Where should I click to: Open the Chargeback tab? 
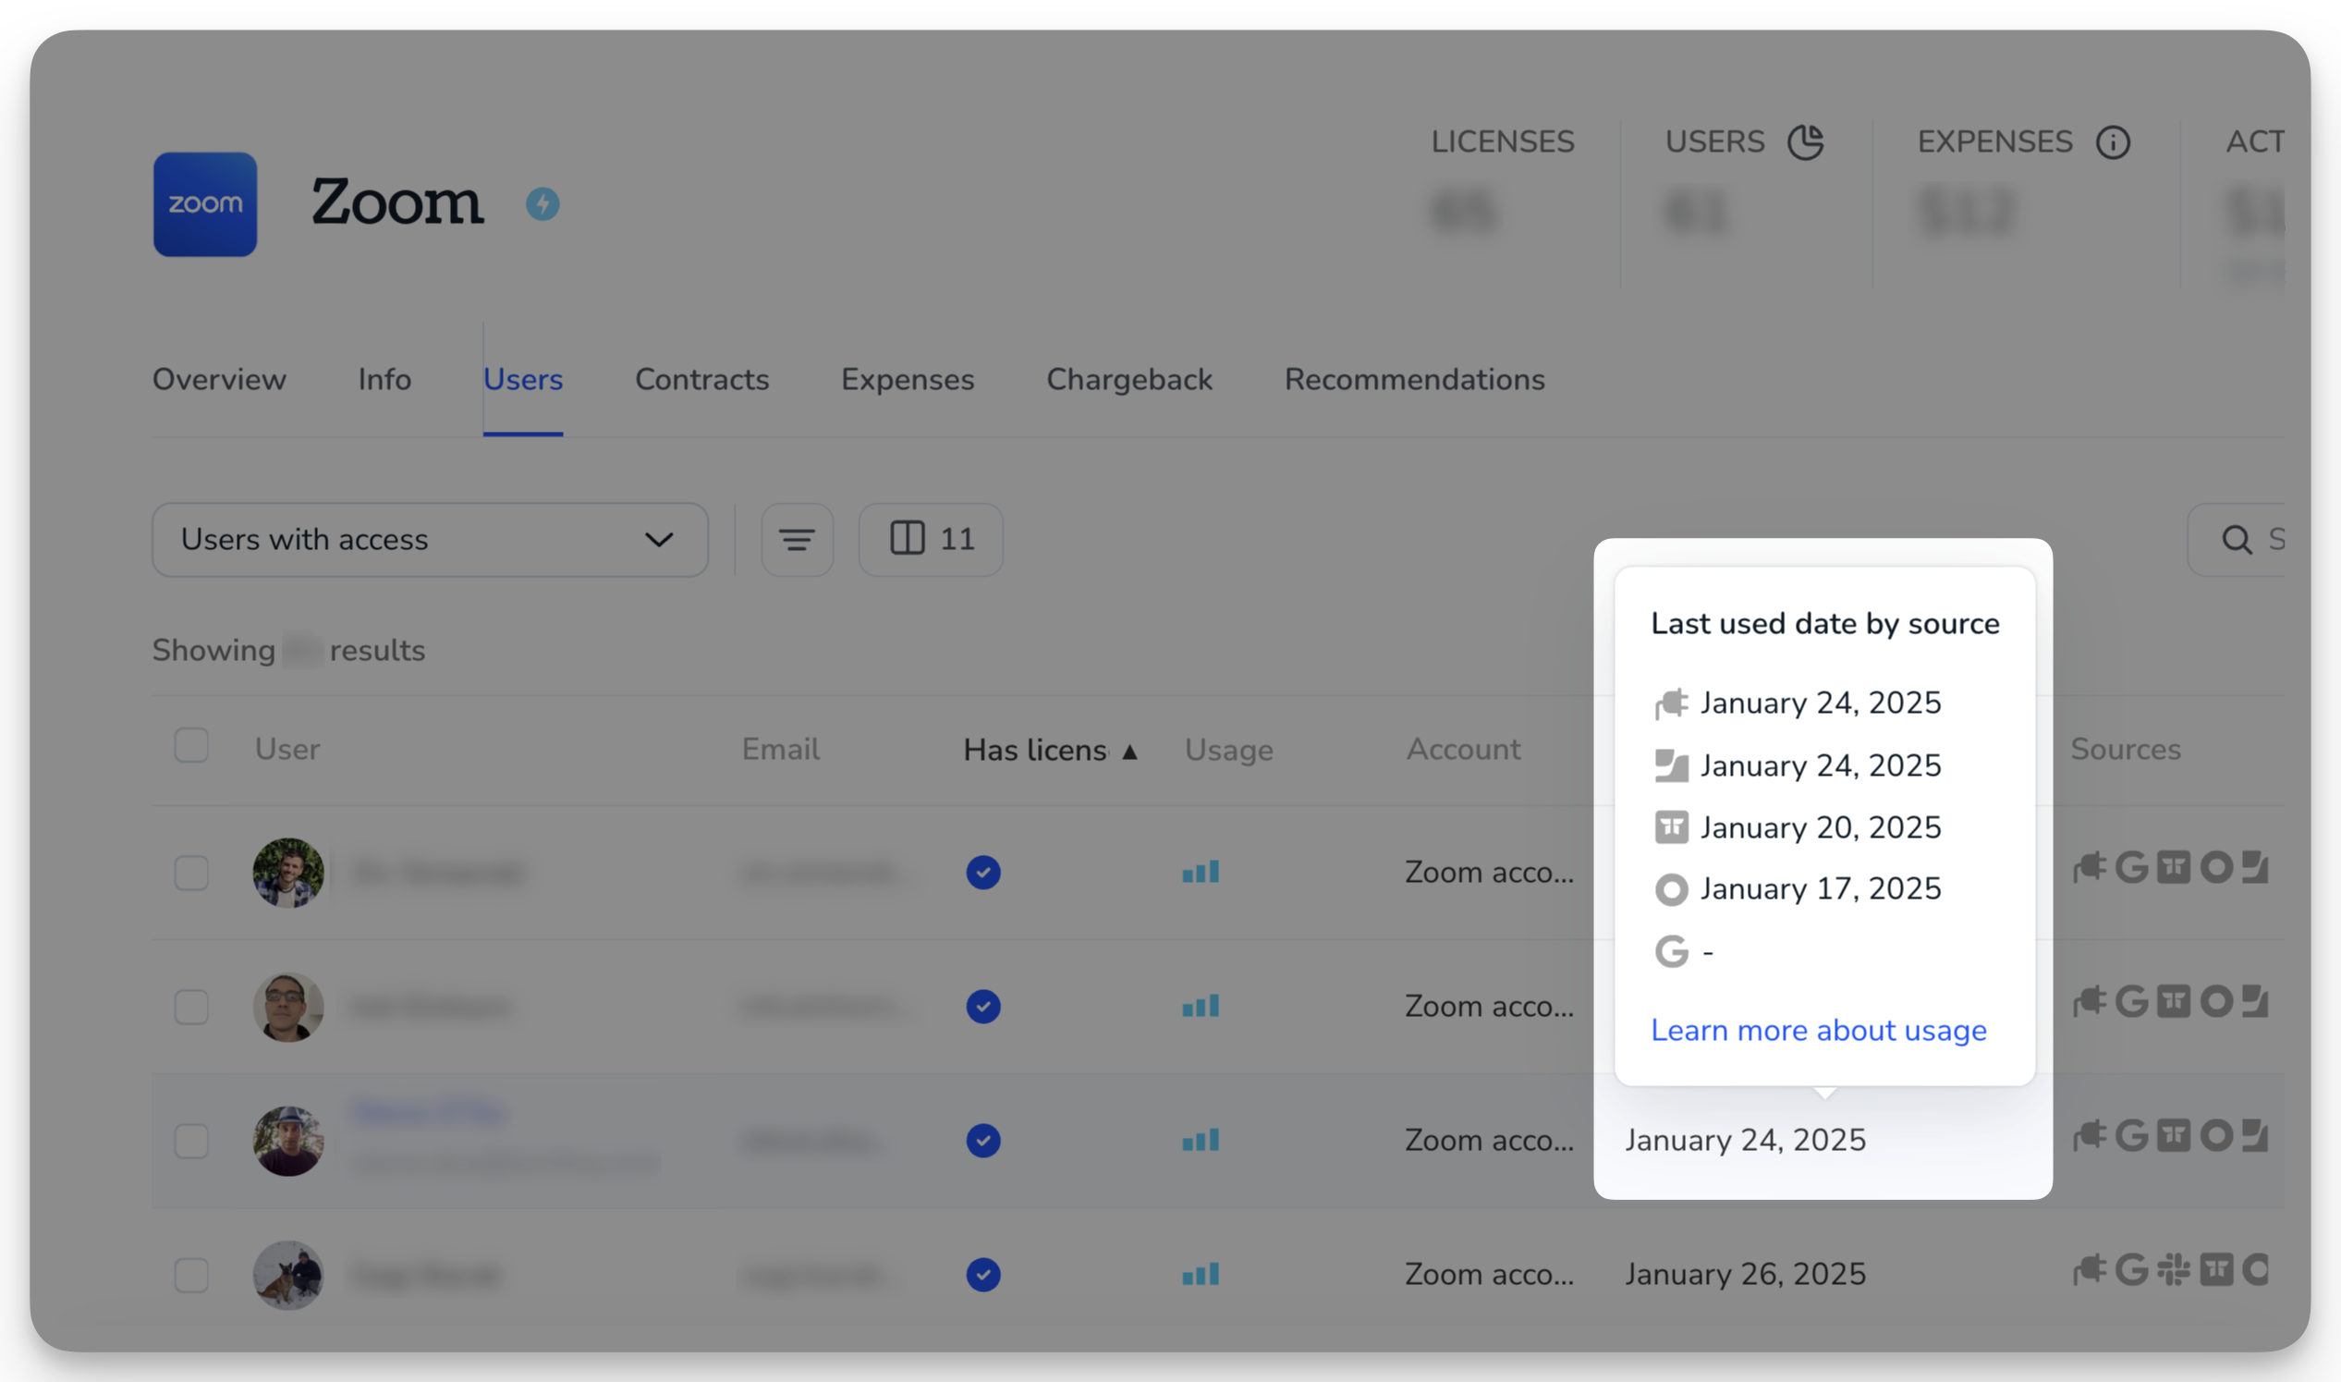(x=1129, y=379)
